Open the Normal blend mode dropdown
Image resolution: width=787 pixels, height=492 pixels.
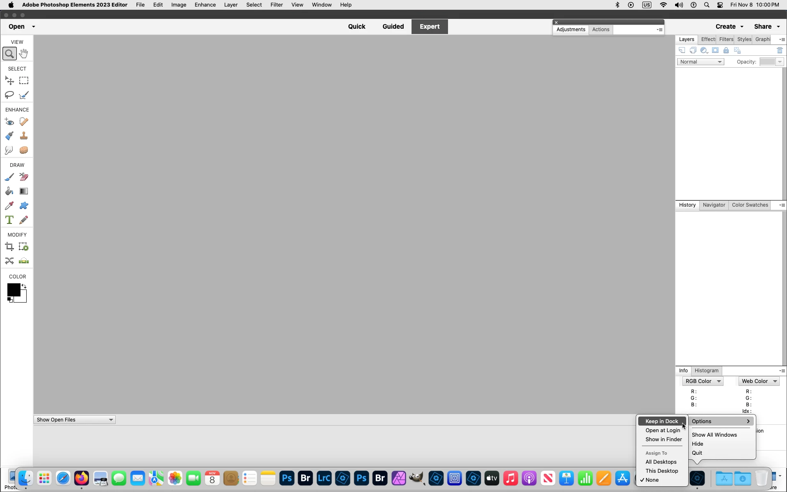[701, 62]
